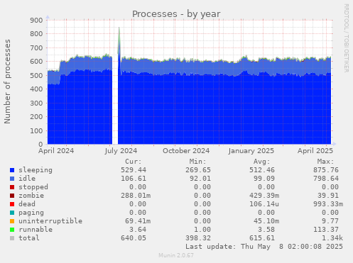Click the zombie legend color swatch
Image resolution: width=353 pixels, height=263 pixels.
pyautogui.click(x=12, y=196)
